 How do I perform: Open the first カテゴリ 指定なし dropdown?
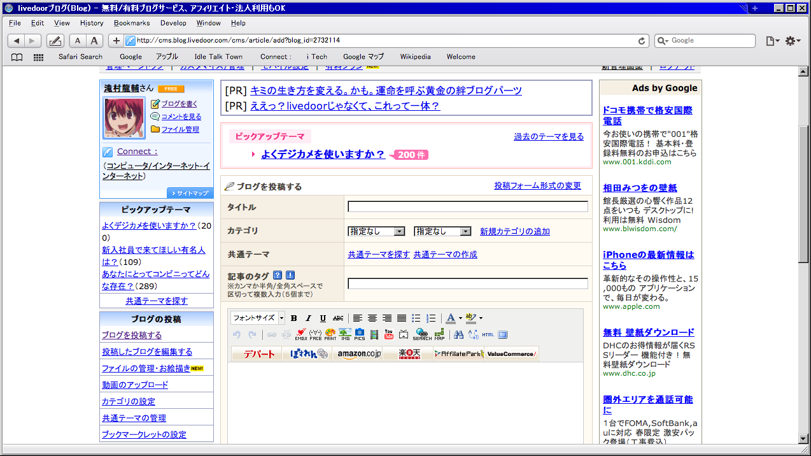pos(376,232)
